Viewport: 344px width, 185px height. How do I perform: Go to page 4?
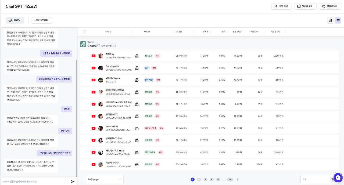coord(212,179)
